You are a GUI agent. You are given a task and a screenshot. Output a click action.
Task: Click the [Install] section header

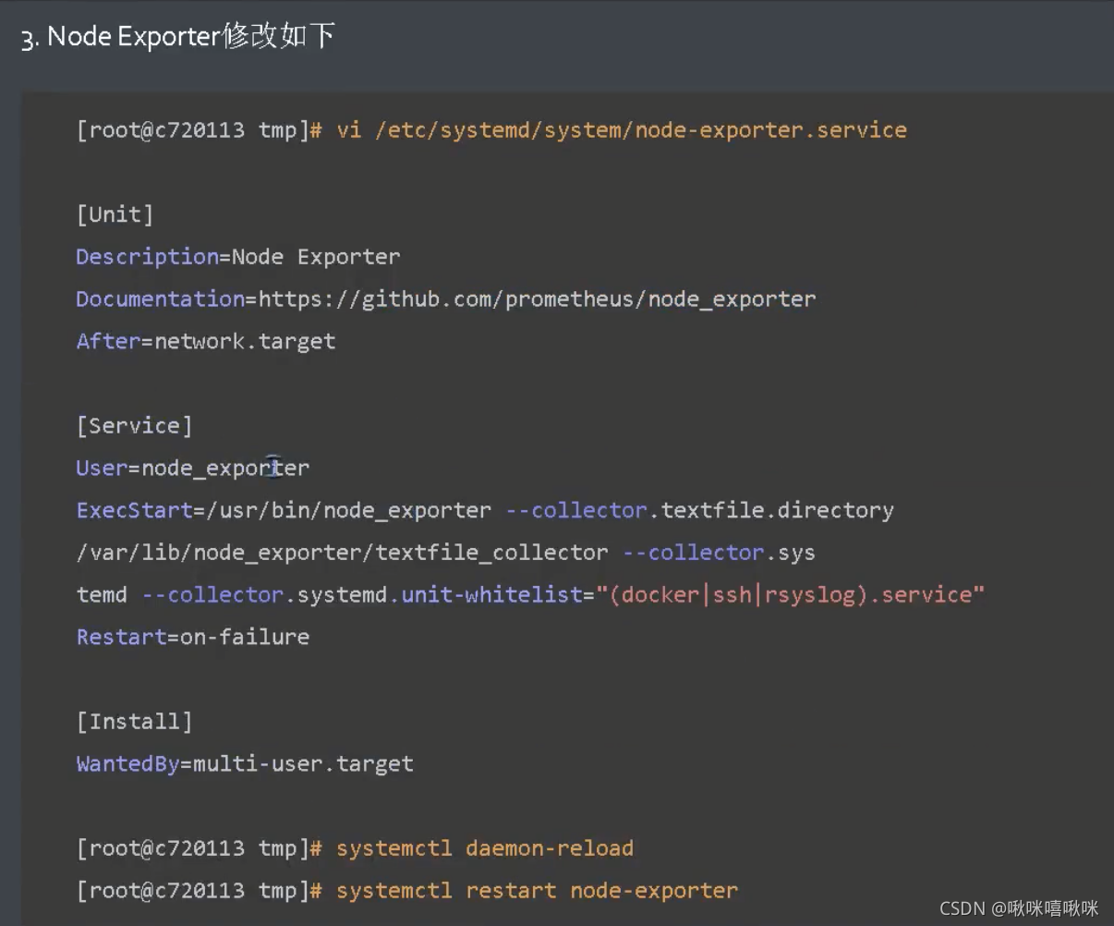134,722
